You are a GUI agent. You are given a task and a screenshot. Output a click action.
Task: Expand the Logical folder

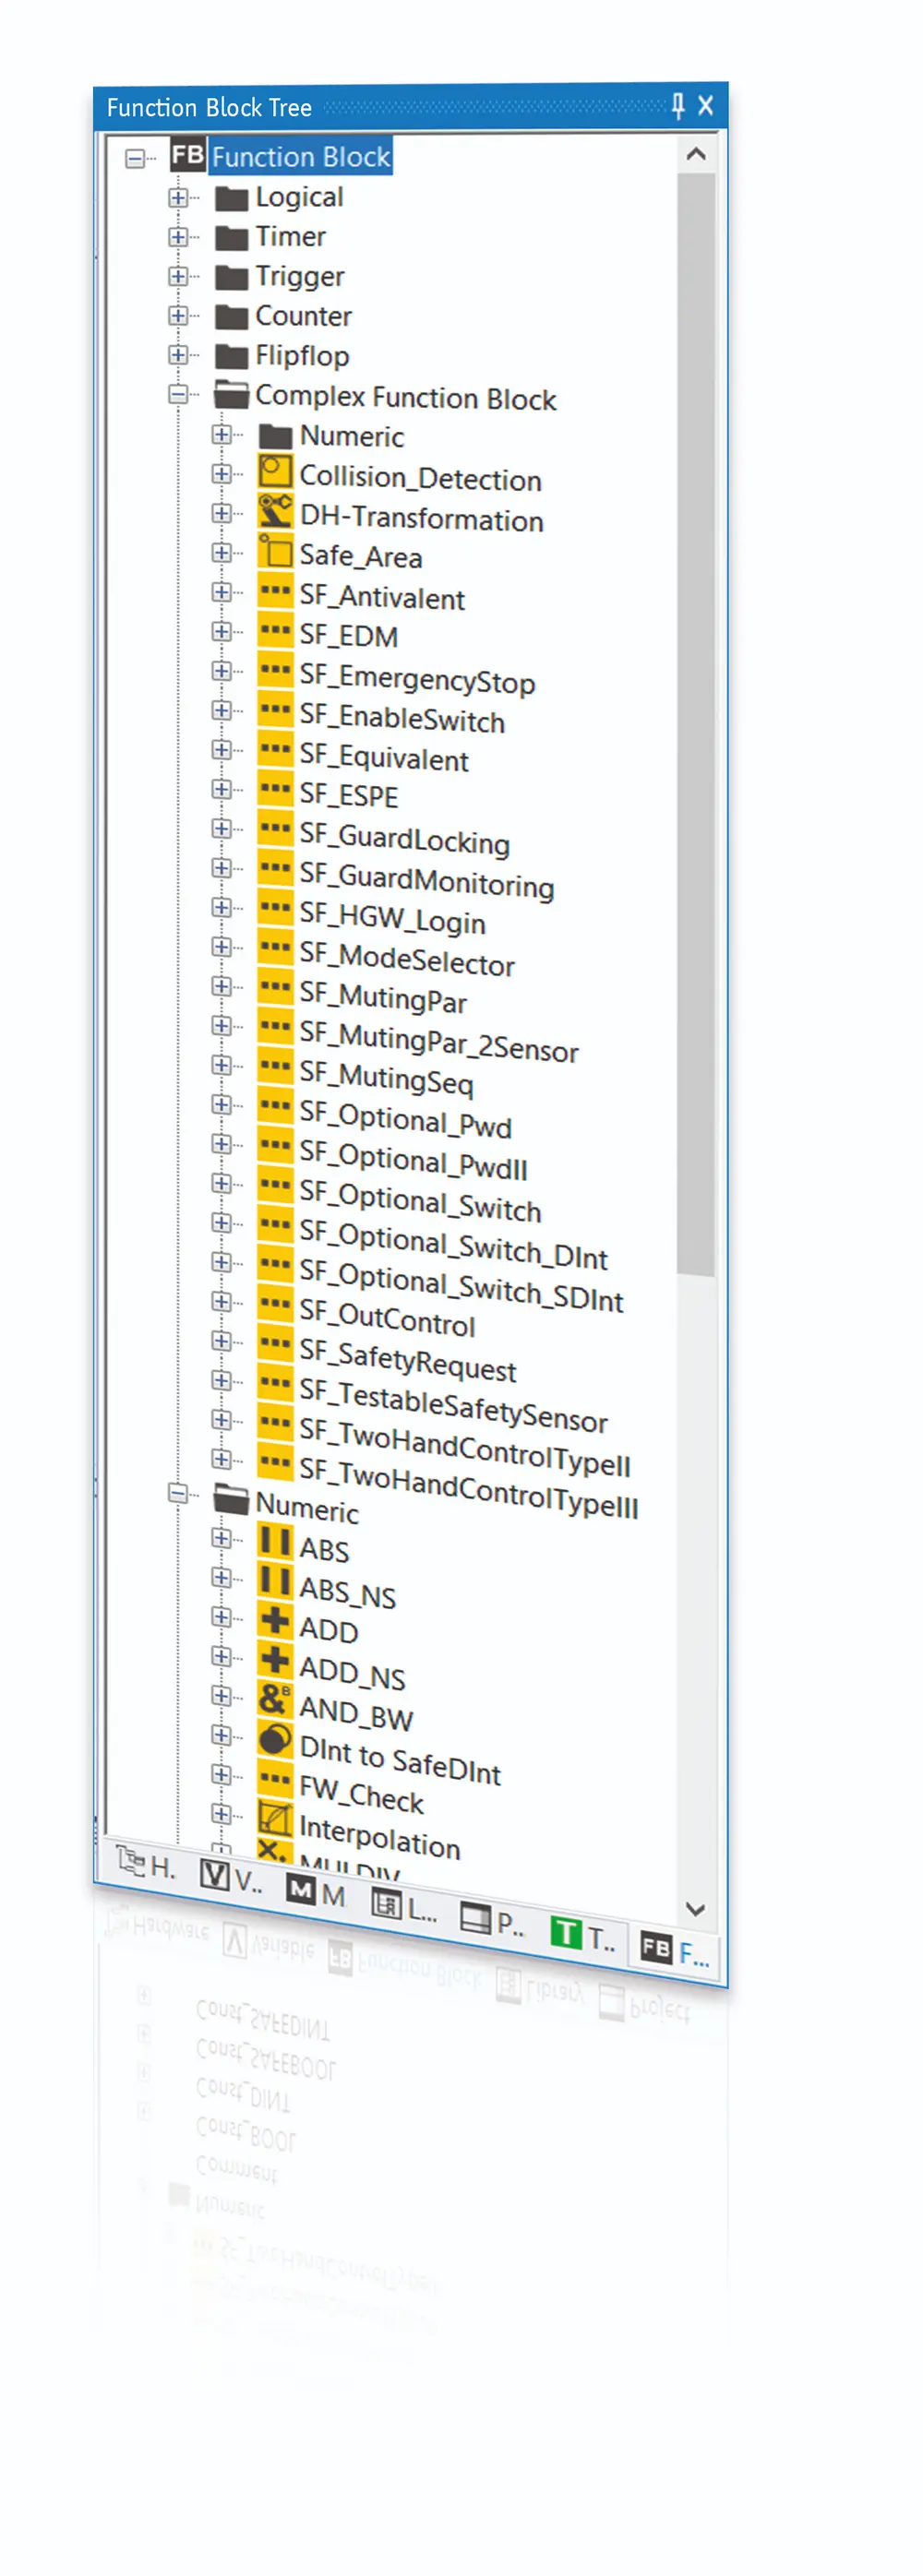178,197
